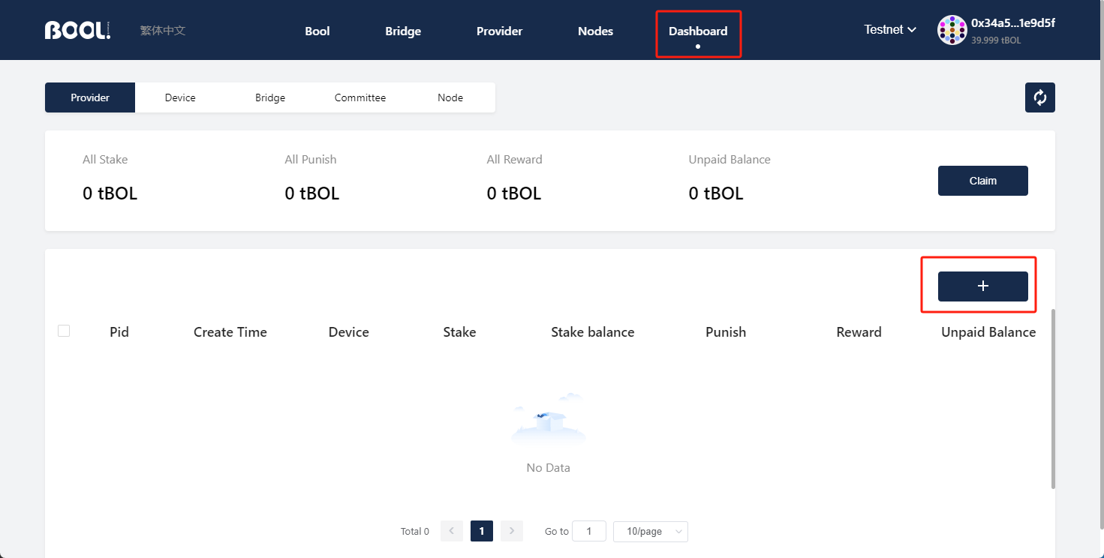Screen dimensions: 1104x558
Task: Click the Claim button
Action: click(x=982, y=180)
